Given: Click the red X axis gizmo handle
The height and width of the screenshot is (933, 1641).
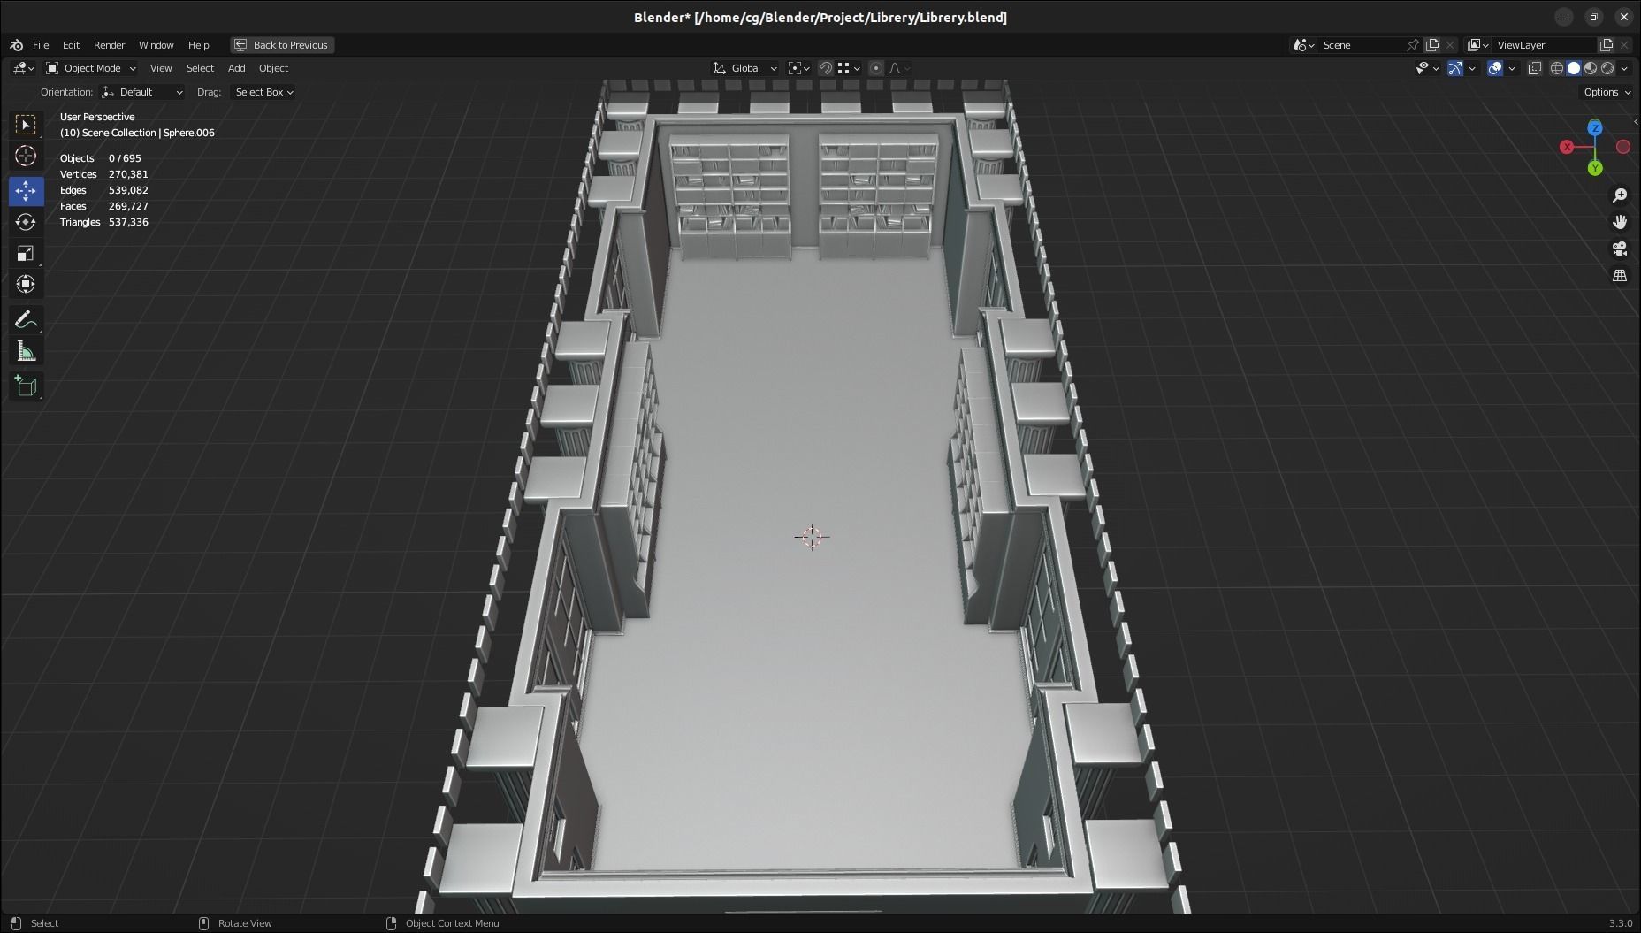Looking at the screenshot, I should pos(1567,147).
